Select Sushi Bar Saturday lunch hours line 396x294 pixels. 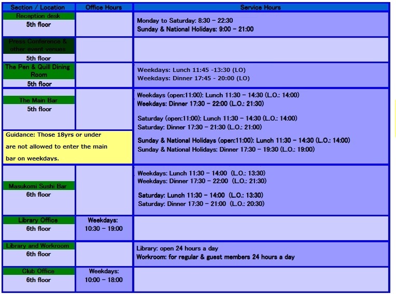(200, 195)
